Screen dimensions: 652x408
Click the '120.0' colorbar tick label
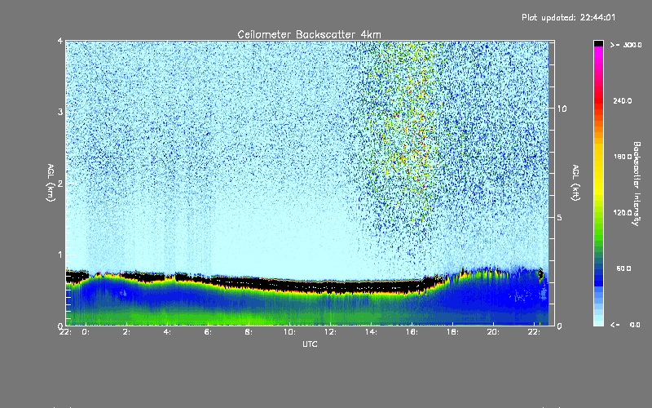click(623, 212)
